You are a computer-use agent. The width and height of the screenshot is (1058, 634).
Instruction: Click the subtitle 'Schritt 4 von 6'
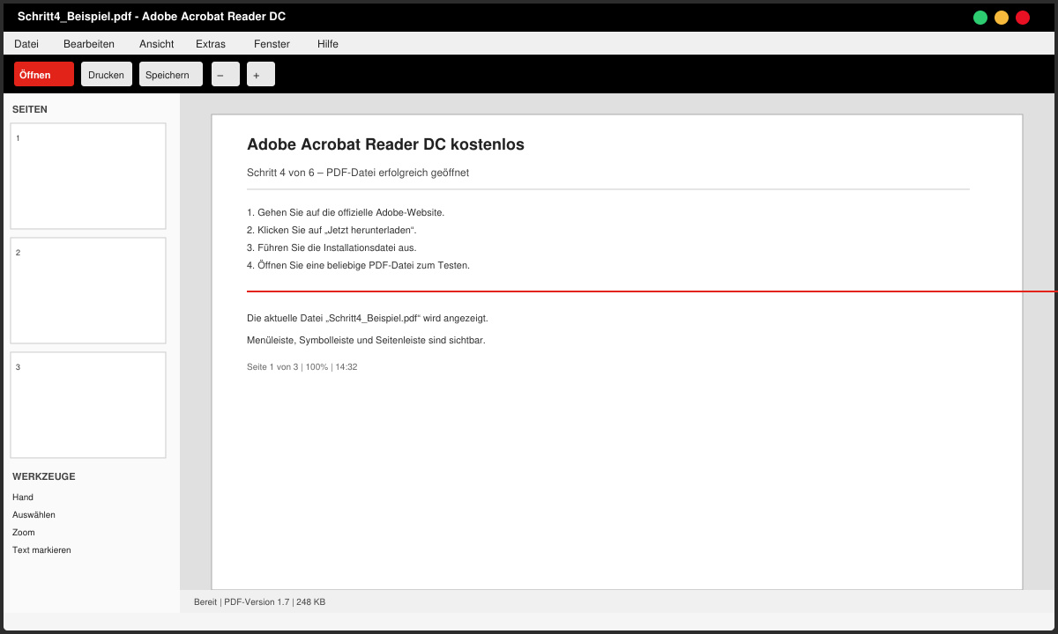[x=280, y=173]
